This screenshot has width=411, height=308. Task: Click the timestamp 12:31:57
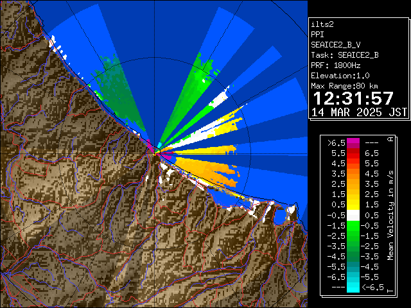[x=353, y=98]
